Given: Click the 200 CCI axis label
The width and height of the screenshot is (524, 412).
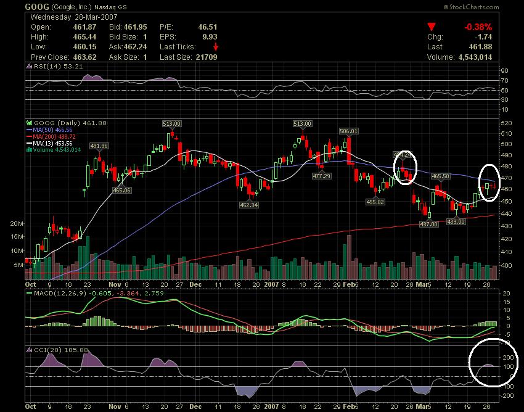Looking at the screenshot, I should [509, 358].
